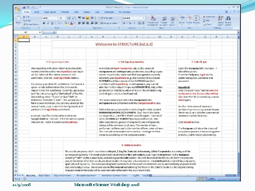Open Sort & Filter
This screenshot has width=255, height=191.
(221, 21)
